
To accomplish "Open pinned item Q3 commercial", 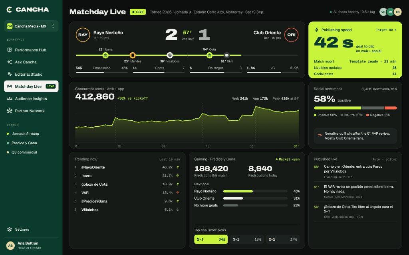I will click(31, 152).
